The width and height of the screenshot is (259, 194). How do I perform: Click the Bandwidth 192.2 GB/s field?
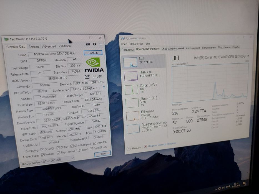click(94, 111)
